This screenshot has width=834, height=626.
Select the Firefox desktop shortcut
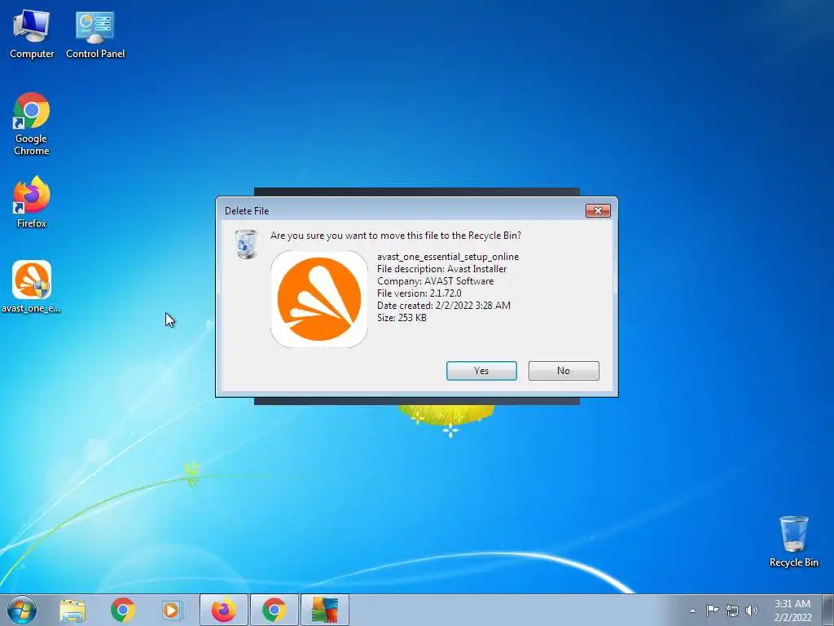(x=32, y=202)
